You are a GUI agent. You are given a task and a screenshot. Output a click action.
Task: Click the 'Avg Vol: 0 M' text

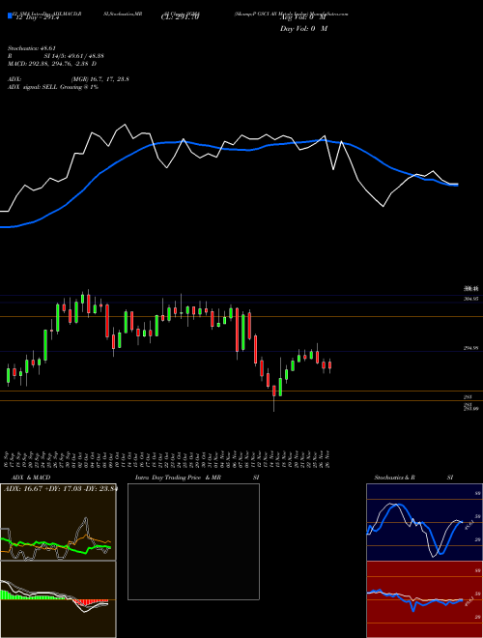302,17
